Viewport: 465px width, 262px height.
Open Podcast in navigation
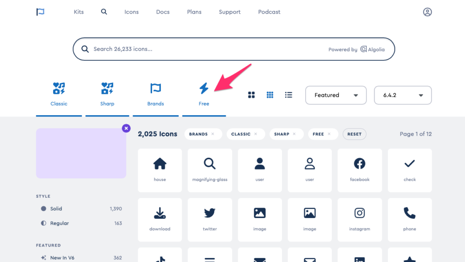click(269, 12)
